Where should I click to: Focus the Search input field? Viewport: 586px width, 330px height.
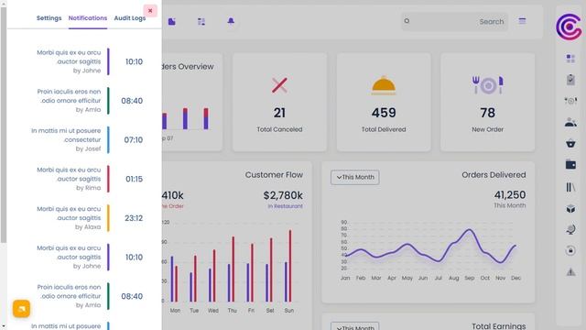click(x=454, y=22)
